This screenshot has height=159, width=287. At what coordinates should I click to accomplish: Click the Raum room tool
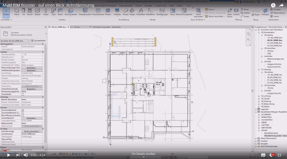173,11
